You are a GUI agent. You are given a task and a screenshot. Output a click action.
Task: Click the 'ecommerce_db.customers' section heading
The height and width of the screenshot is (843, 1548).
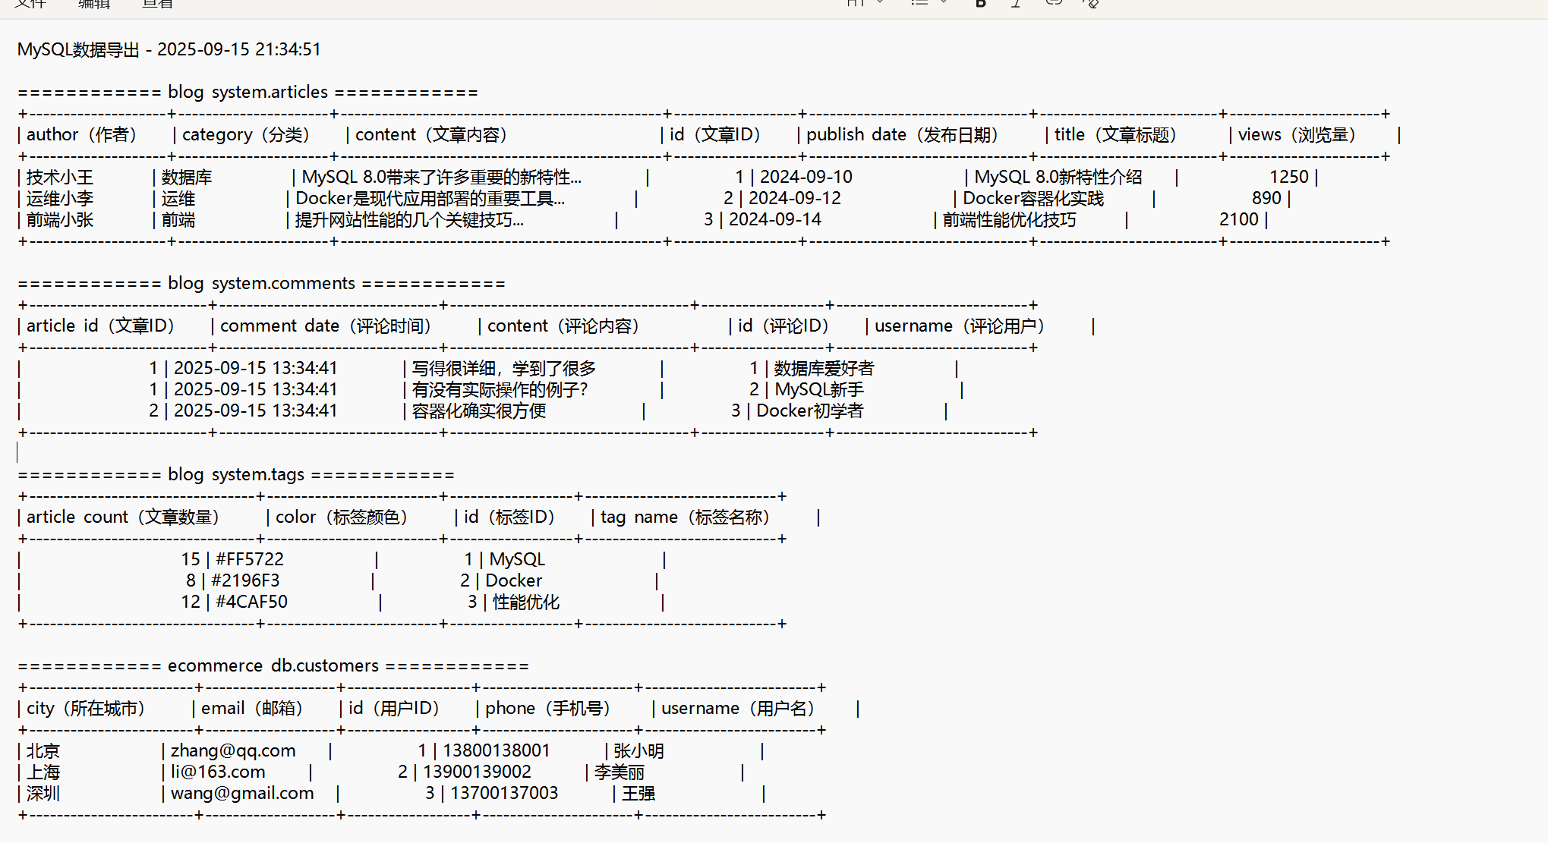point(273,665)
